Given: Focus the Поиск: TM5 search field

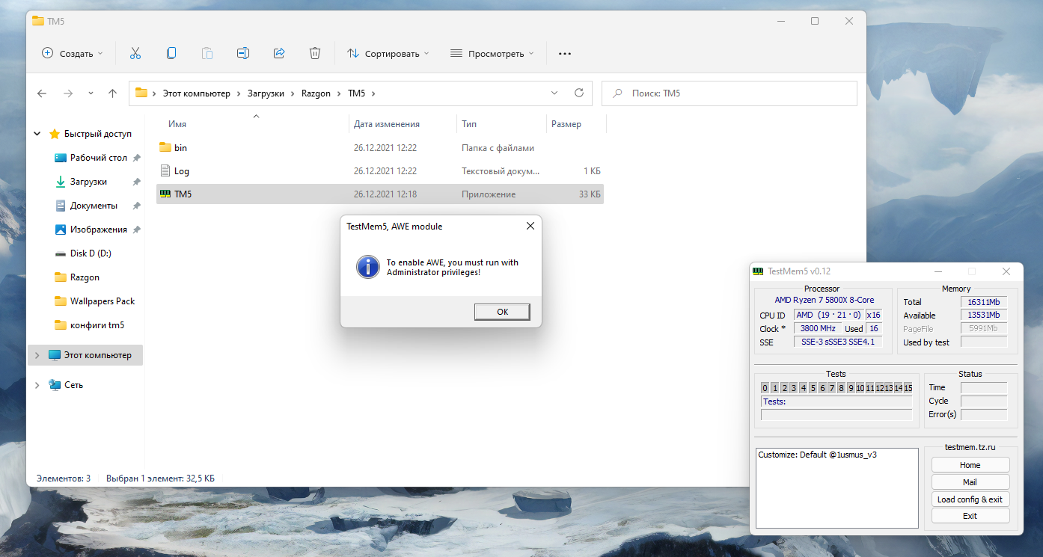Looking at the screenshot, I should coord(730,93).
